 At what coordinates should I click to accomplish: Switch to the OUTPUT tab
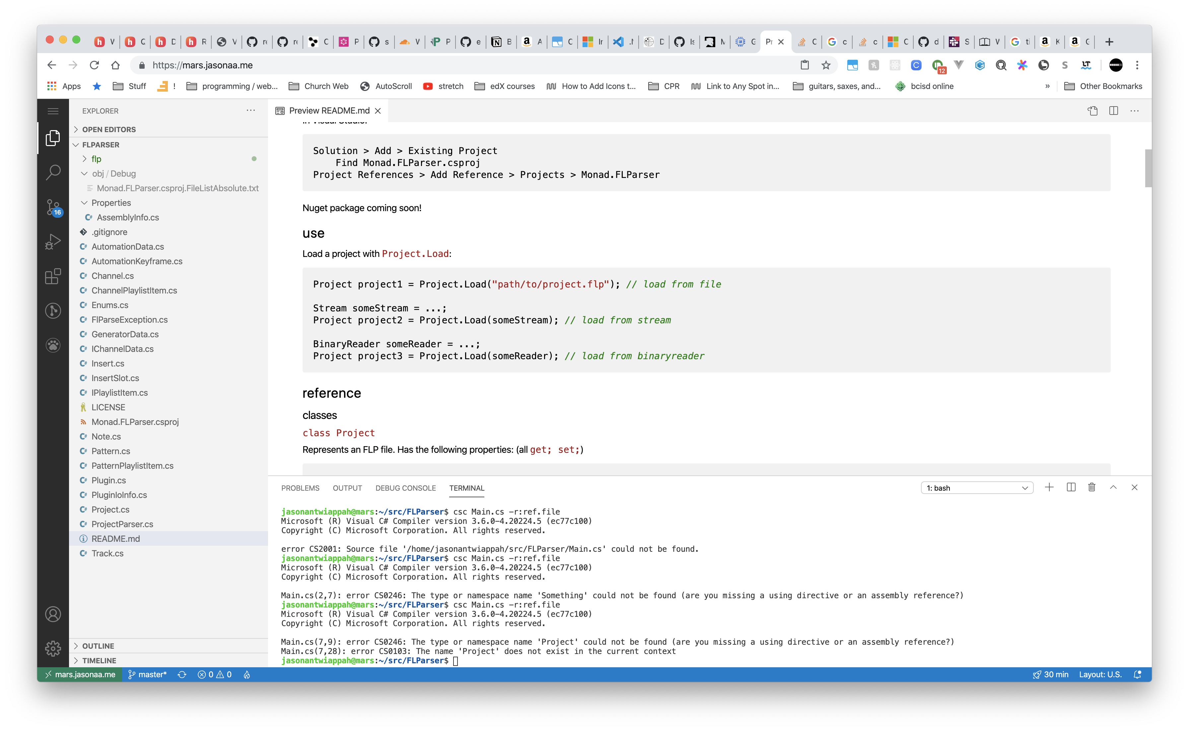[347, 488]
